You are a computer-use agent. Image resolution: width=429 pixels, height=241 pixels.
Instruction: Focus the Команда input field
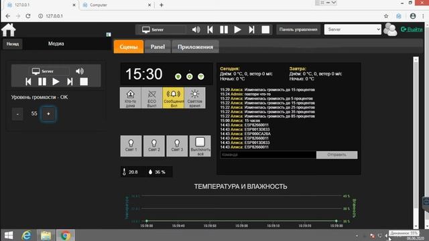tap(268, 155)
